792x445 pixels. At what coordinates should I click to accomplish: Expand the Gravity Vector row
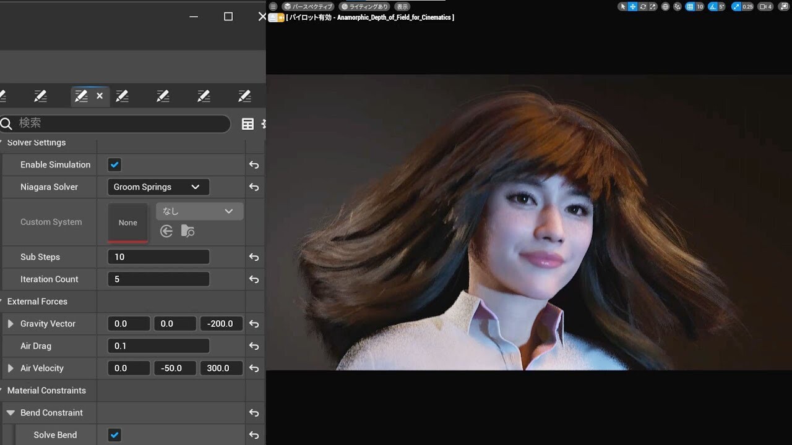(10, 323)
